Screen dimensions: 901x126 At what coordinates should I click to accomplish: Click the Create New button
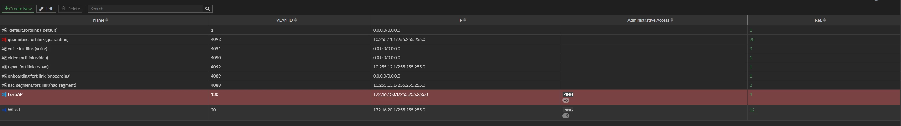[18, 9]
